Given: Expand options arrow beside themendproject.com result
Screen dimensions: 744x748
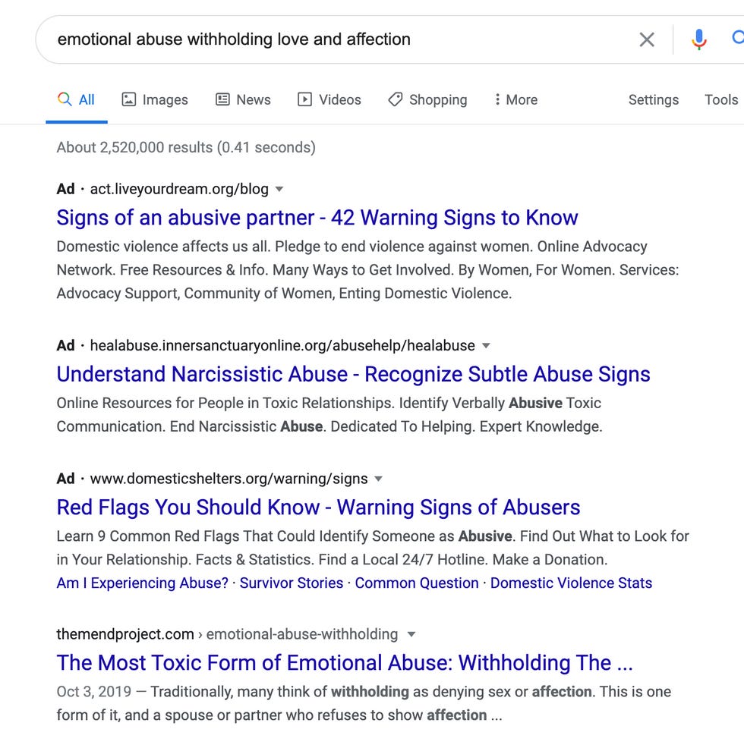Looking at the screenshot, I should 411,634.
